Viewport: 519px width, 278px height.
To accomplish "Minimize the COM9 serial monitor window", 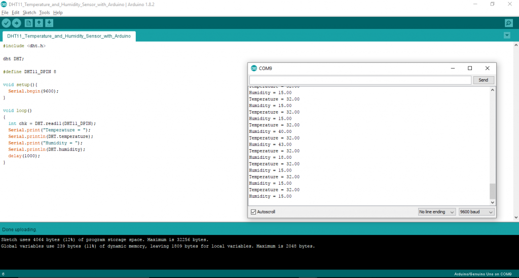I will [x=453, y=68].
